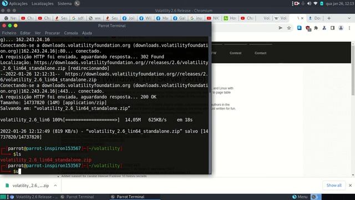The height and width of the screenshot is (200, 355).
Task: Open the Chromium profile avatar
Action: [x=341, y=28]
